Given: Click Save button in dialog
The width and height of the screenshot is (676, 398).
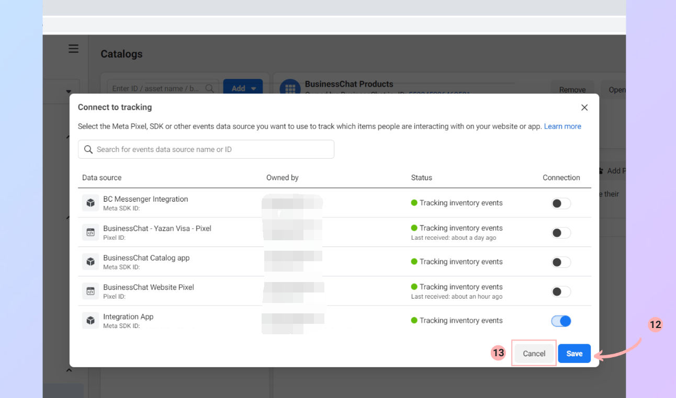Looking at the screenshot, I should pyautogui.click(x=574, y=354).
